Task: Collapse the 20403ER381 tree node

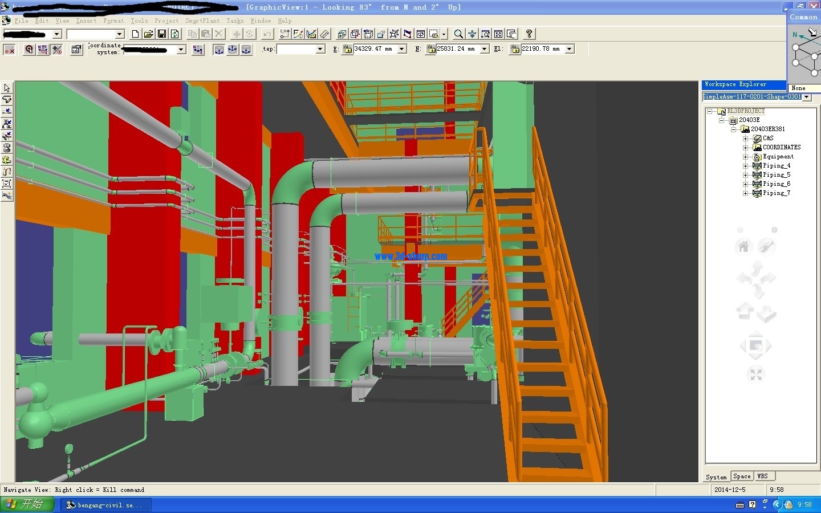Action: (733, 129)
